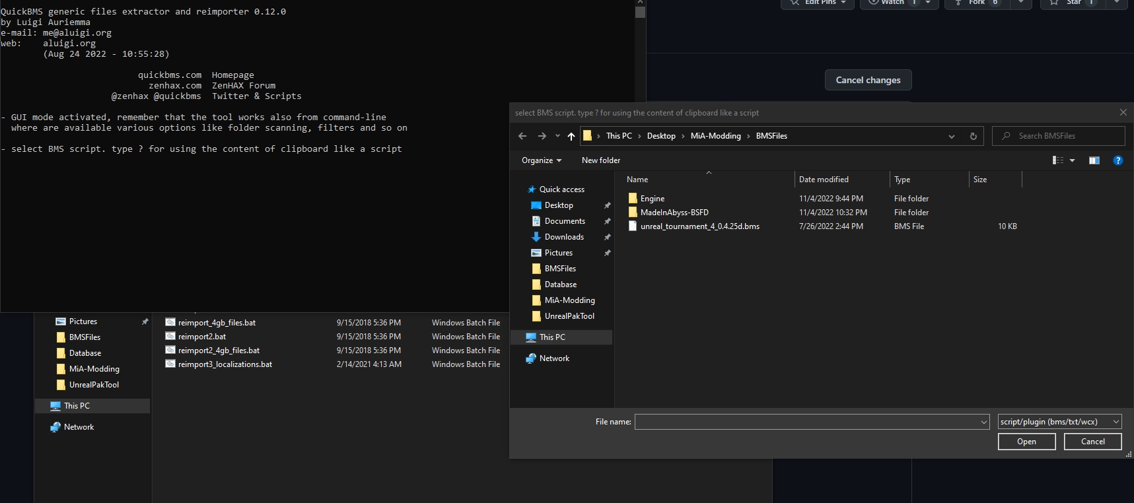Select unreal_tournament_4_0.4.25d.bms file

[699, 226]
